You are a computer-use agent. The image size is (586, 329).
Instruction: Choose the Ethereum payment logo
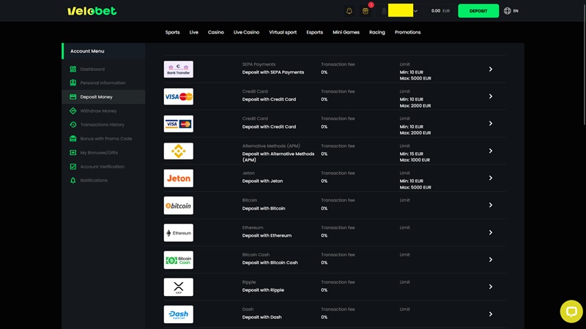[178, 232]
